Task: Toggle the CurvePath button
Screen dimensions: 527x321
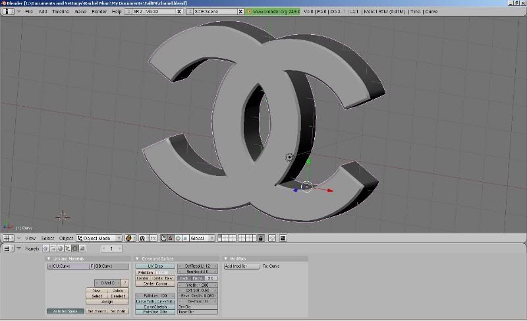Action: click(145, 301)
